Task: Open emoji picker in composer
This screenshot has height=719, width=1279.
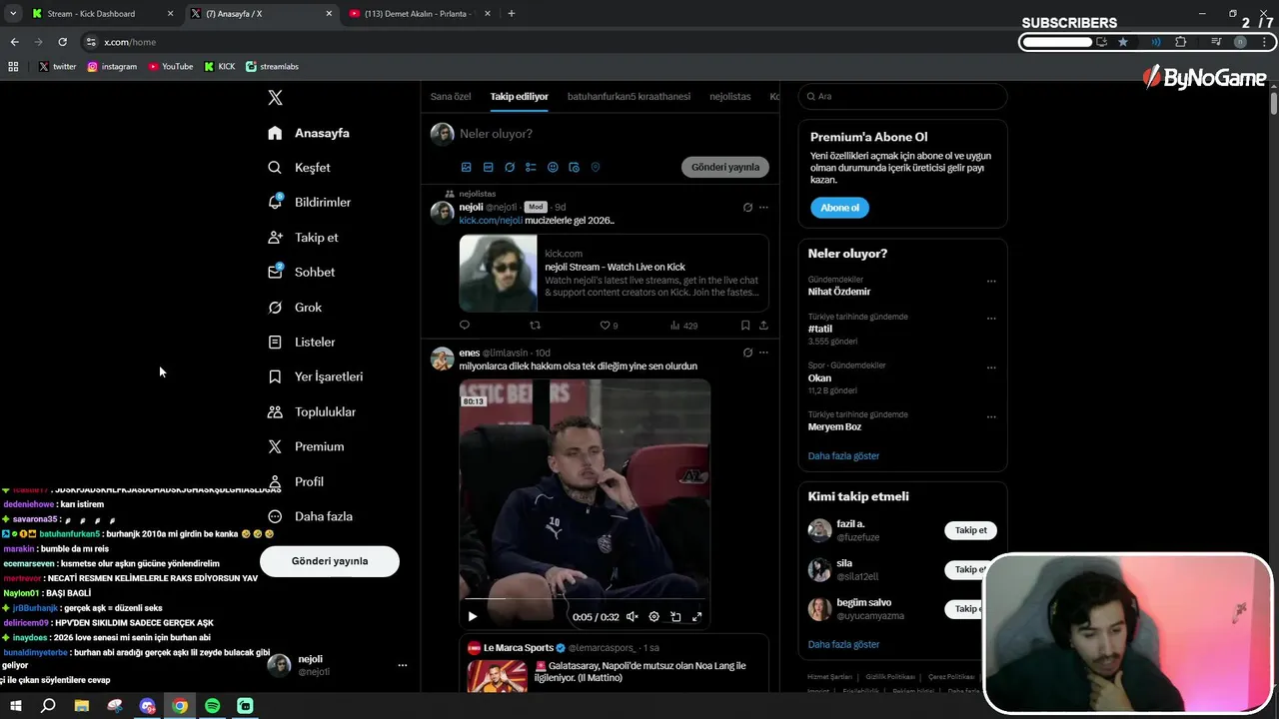Action: point(553,168)
